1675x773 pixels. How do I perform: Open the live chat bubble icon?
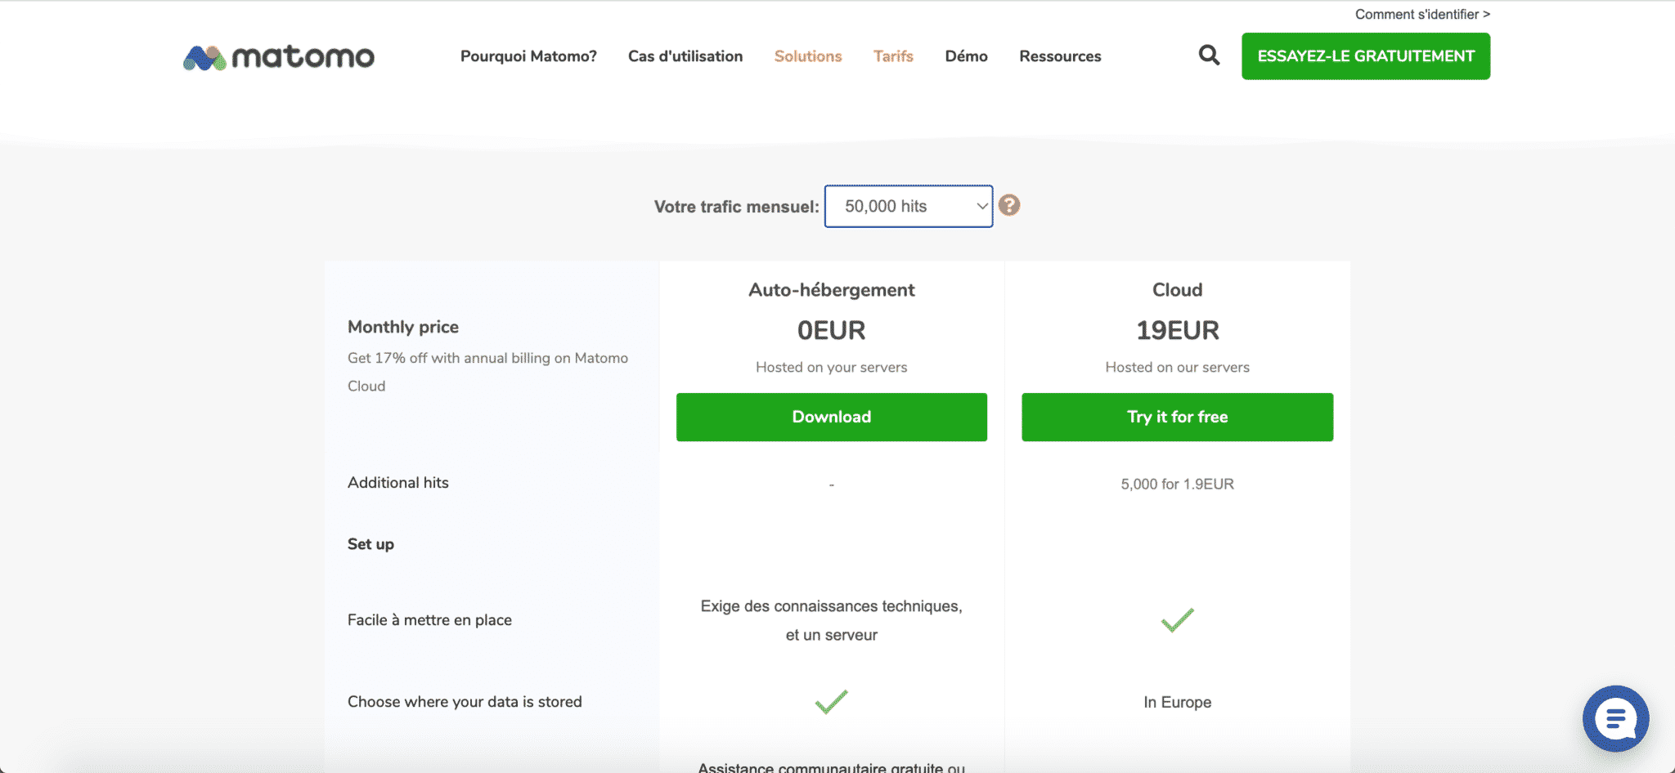[x=1615, y=719]
